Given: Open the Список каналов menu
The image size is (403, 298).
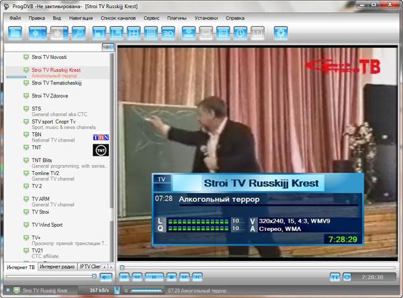Looking at the screenshot, I should click(x=116, y=17).
